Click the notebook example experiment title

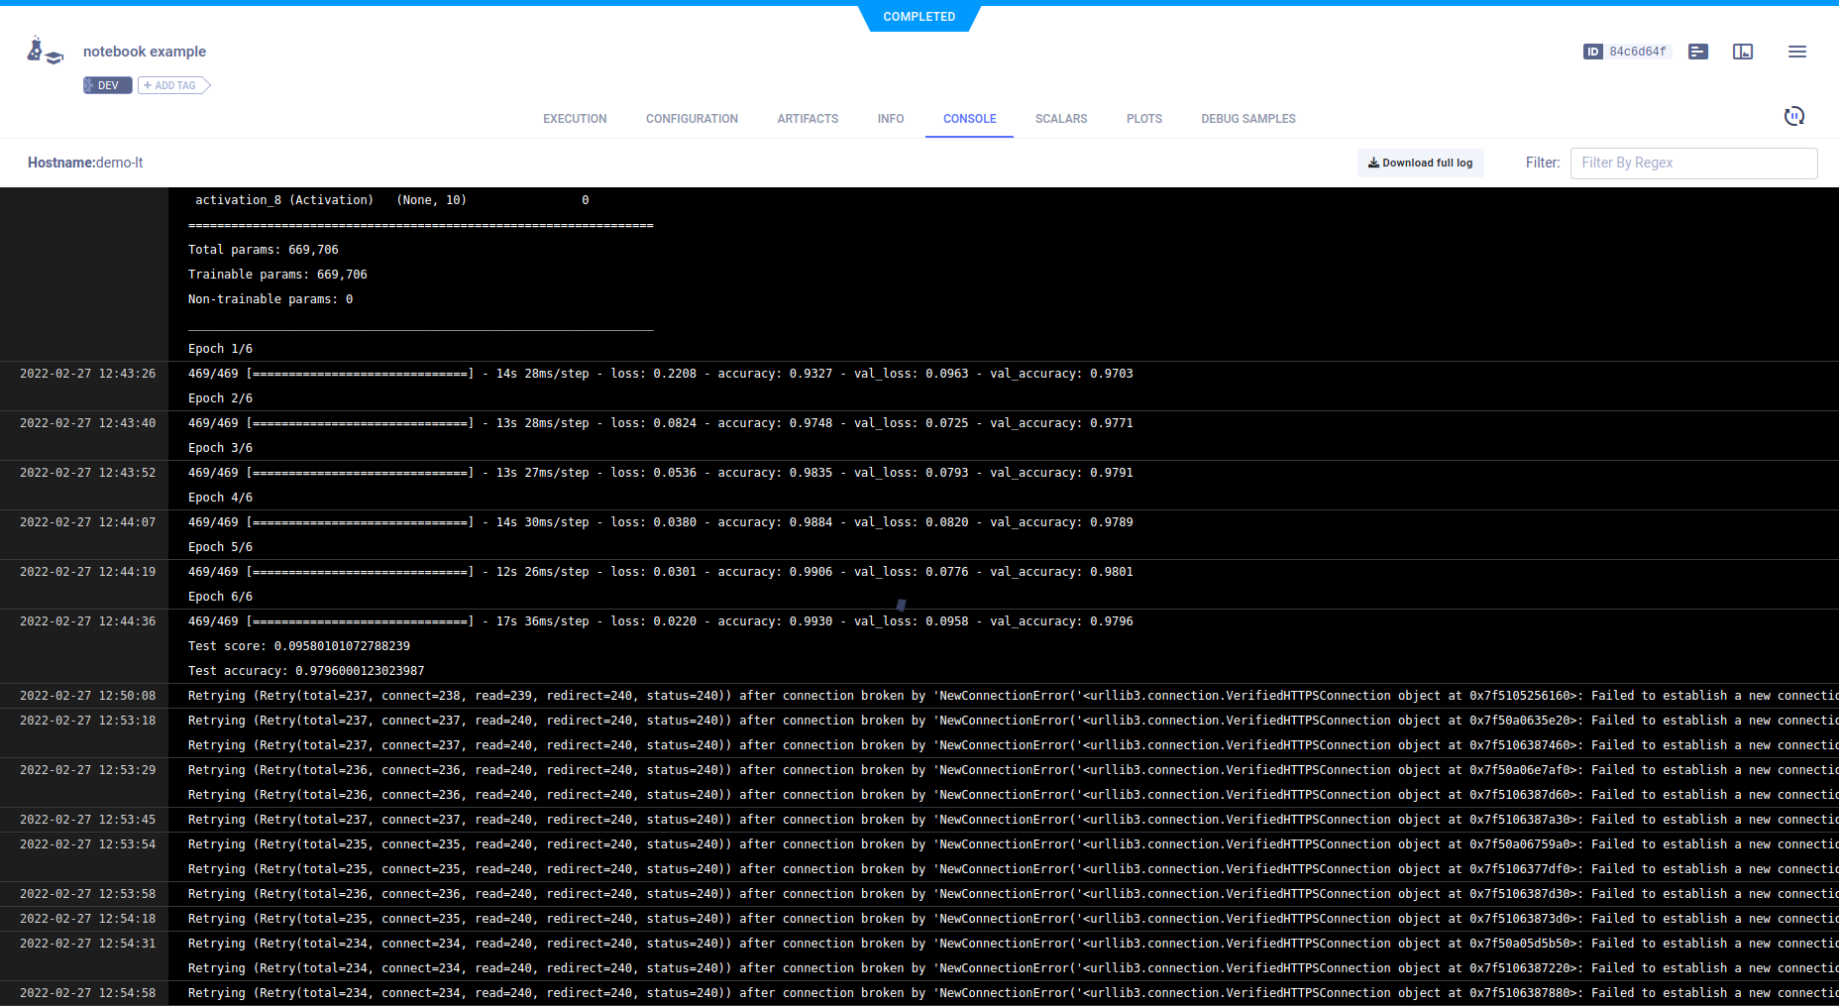click(145, 52)
